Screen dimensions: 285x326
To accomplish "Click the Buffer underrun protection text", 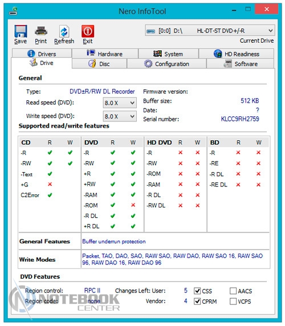I will point(114,242).
